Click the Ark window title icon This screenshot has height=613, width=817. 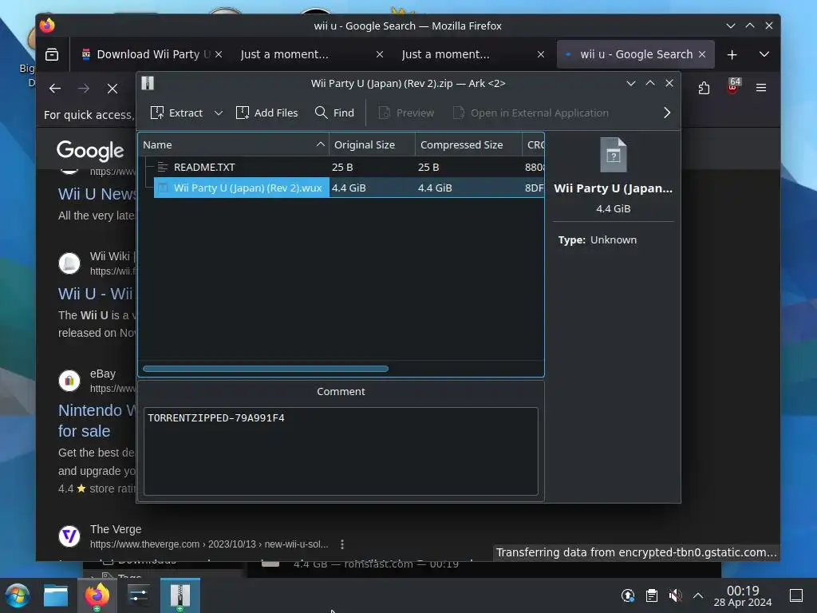coord(148,83)
